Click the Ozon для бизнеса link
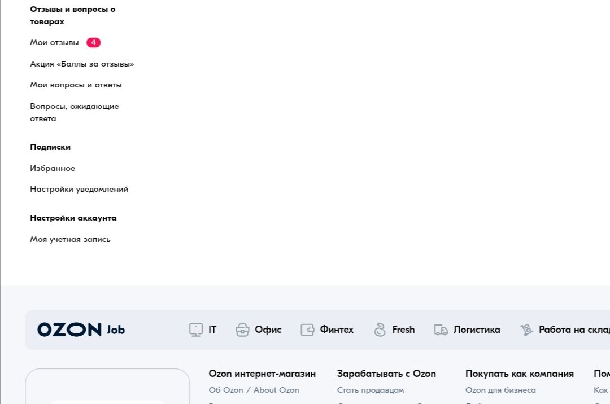610x404 pixels. (500, 390)
